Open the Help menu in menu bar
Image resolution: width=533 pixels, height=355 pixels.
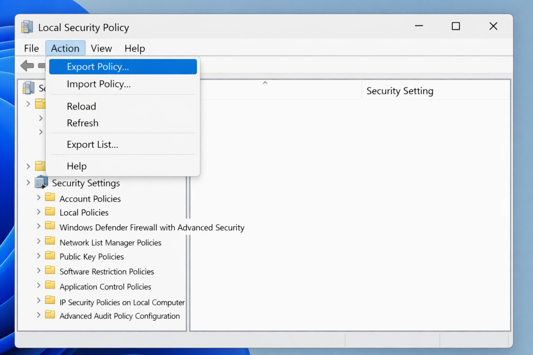coord(135,48)
